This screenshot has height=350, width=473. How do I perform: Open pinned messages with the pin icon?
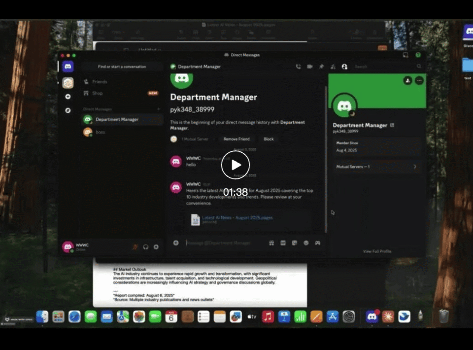tap(321, 67)
